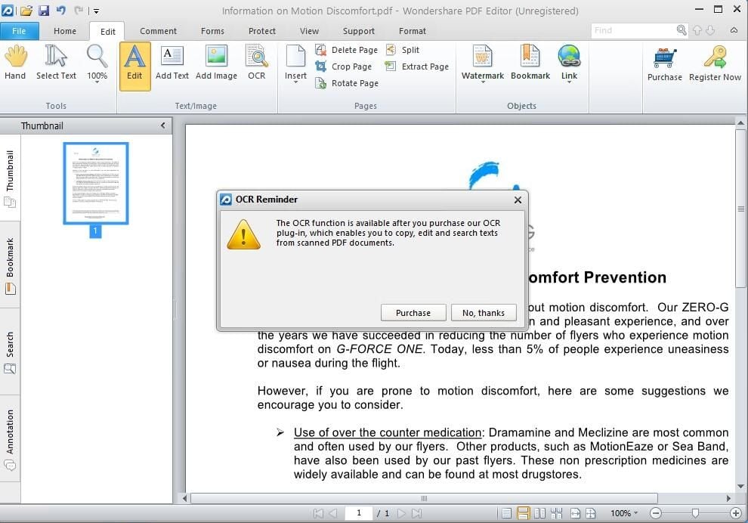Open the Bookmark side panel tab
Image resolution: width=748 pixels, height=523 pixels.
click(x=10, y=265)
